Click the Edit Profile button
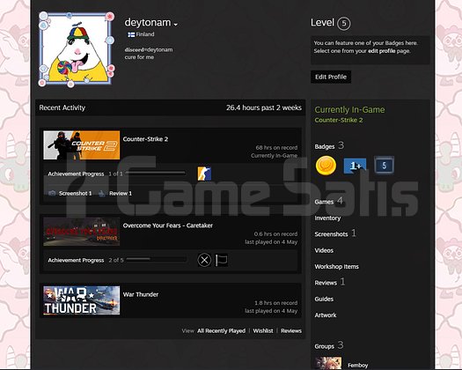The image size is (462, 370). point(331,77)
